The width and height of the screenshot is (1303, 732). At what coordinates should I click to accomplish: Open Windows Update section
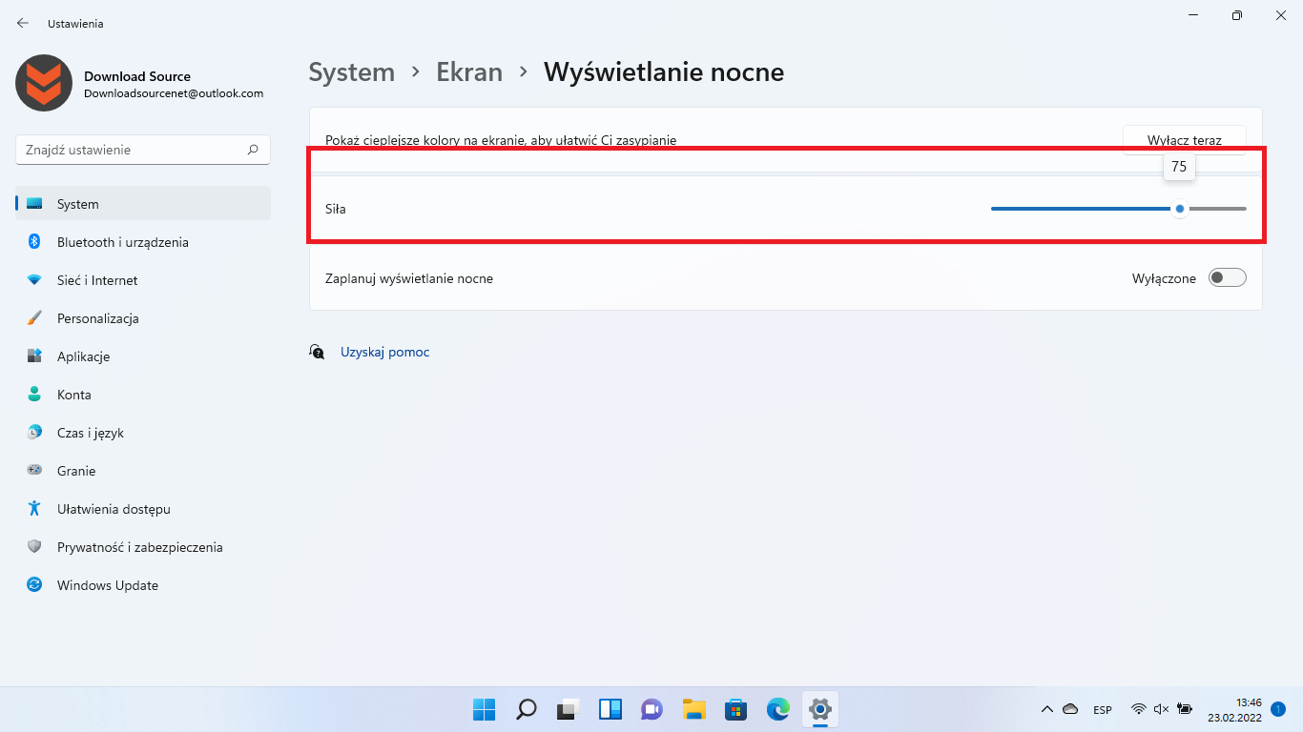143,585
